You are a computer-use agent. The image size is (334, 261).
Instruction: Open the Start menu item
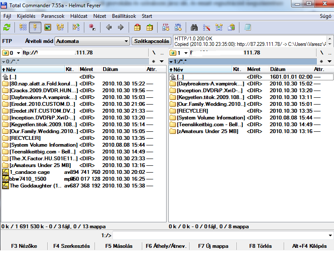(x=147, y=16)
